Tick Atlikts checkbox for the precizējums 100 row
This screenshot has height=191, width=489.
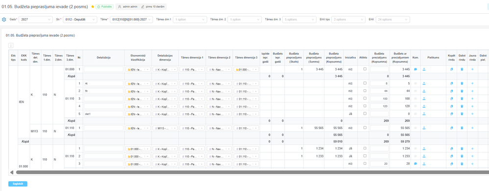pos(365,98)
